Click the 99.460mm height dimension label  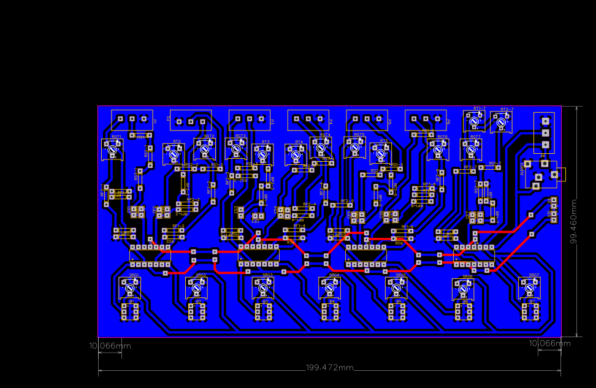[x=573, y=221]
